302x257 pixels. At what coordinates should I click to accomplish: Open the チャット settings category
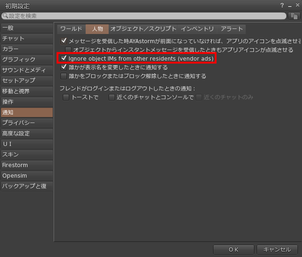coord(27,39)
